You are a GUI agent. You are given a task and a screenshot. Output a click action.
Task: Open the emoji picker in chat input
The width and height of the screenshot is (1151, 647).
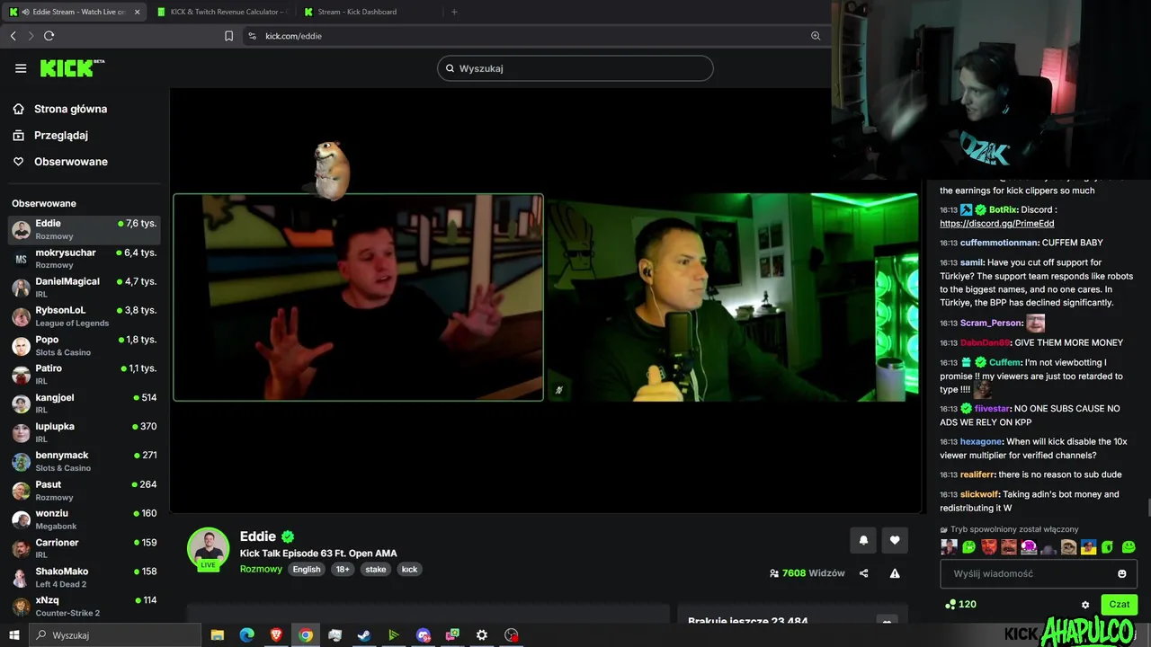click(1122, 573)
